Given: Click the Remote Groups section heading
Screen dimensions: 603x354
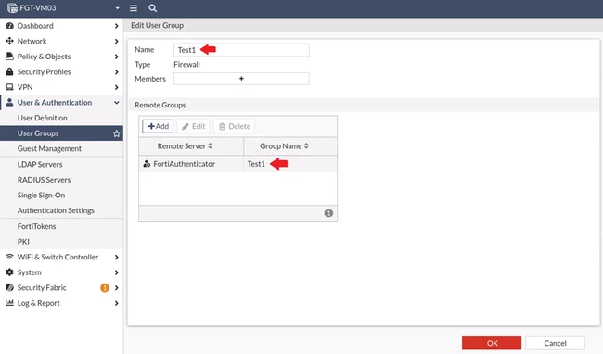Looking at the screenshot, I should (160, 105).
